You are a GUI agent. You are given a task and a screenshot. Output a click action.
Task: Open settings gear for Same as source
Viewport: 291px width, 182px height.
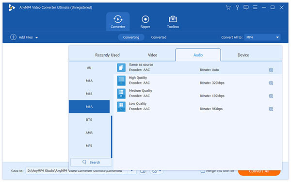[271, 70]
